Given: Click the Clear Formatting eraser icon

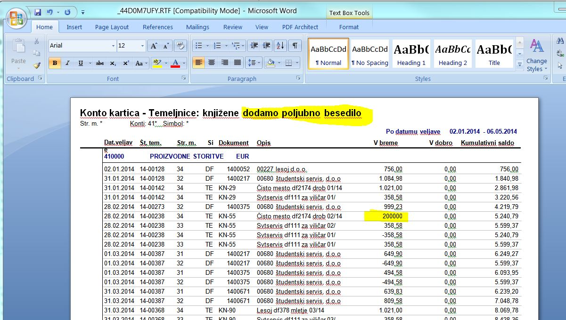Looking at the screenshot, I should click(x=180, y=46).
